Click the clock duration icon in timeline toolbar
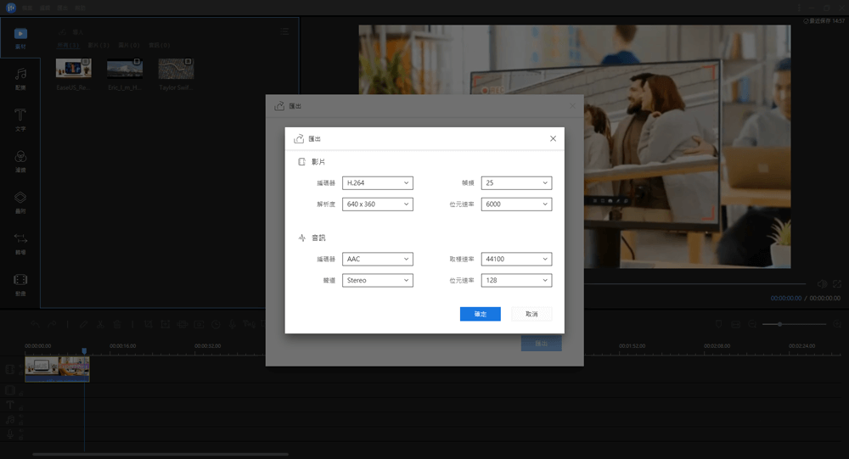 [x=216, y=324]
